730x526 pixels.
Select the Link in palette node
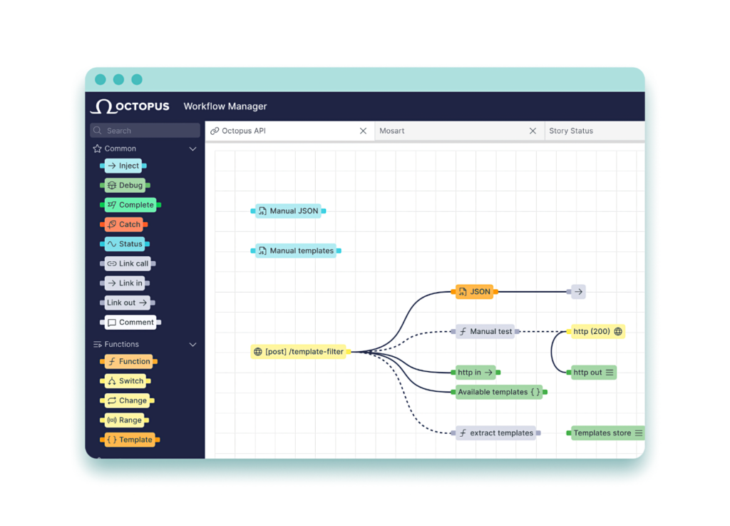[x=125, y=283]
